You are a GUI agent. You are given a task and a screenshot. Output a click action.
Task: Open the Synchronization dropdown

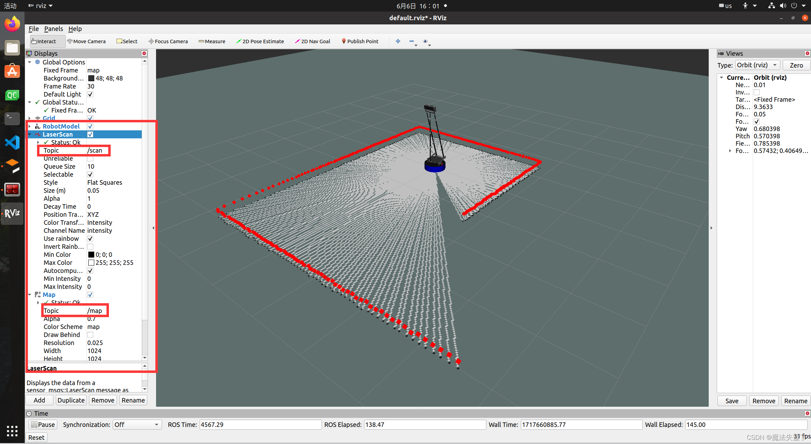pos(137,424)
